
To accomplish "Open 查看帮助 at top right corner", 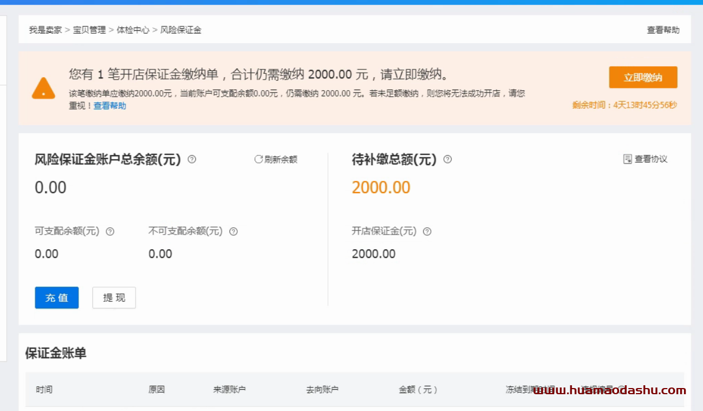I will pyautogui.click(x=663, y=30).
